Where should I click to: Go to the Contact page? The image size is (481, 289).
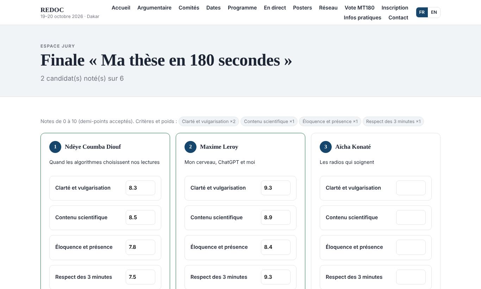(398, 18)
